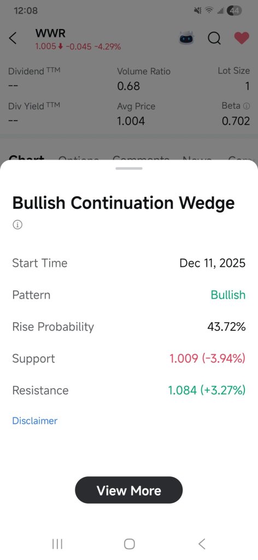Screen dimensions: 258x560
Task: Tap the Android home button
Action: click(129, 544)
